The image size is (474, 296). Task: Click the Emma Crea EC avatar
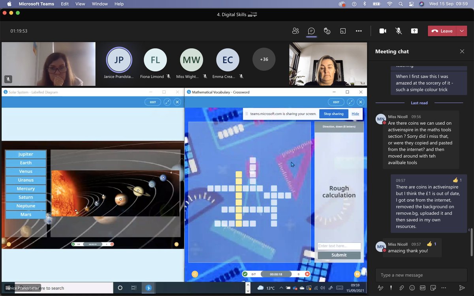tap(228, 60)
